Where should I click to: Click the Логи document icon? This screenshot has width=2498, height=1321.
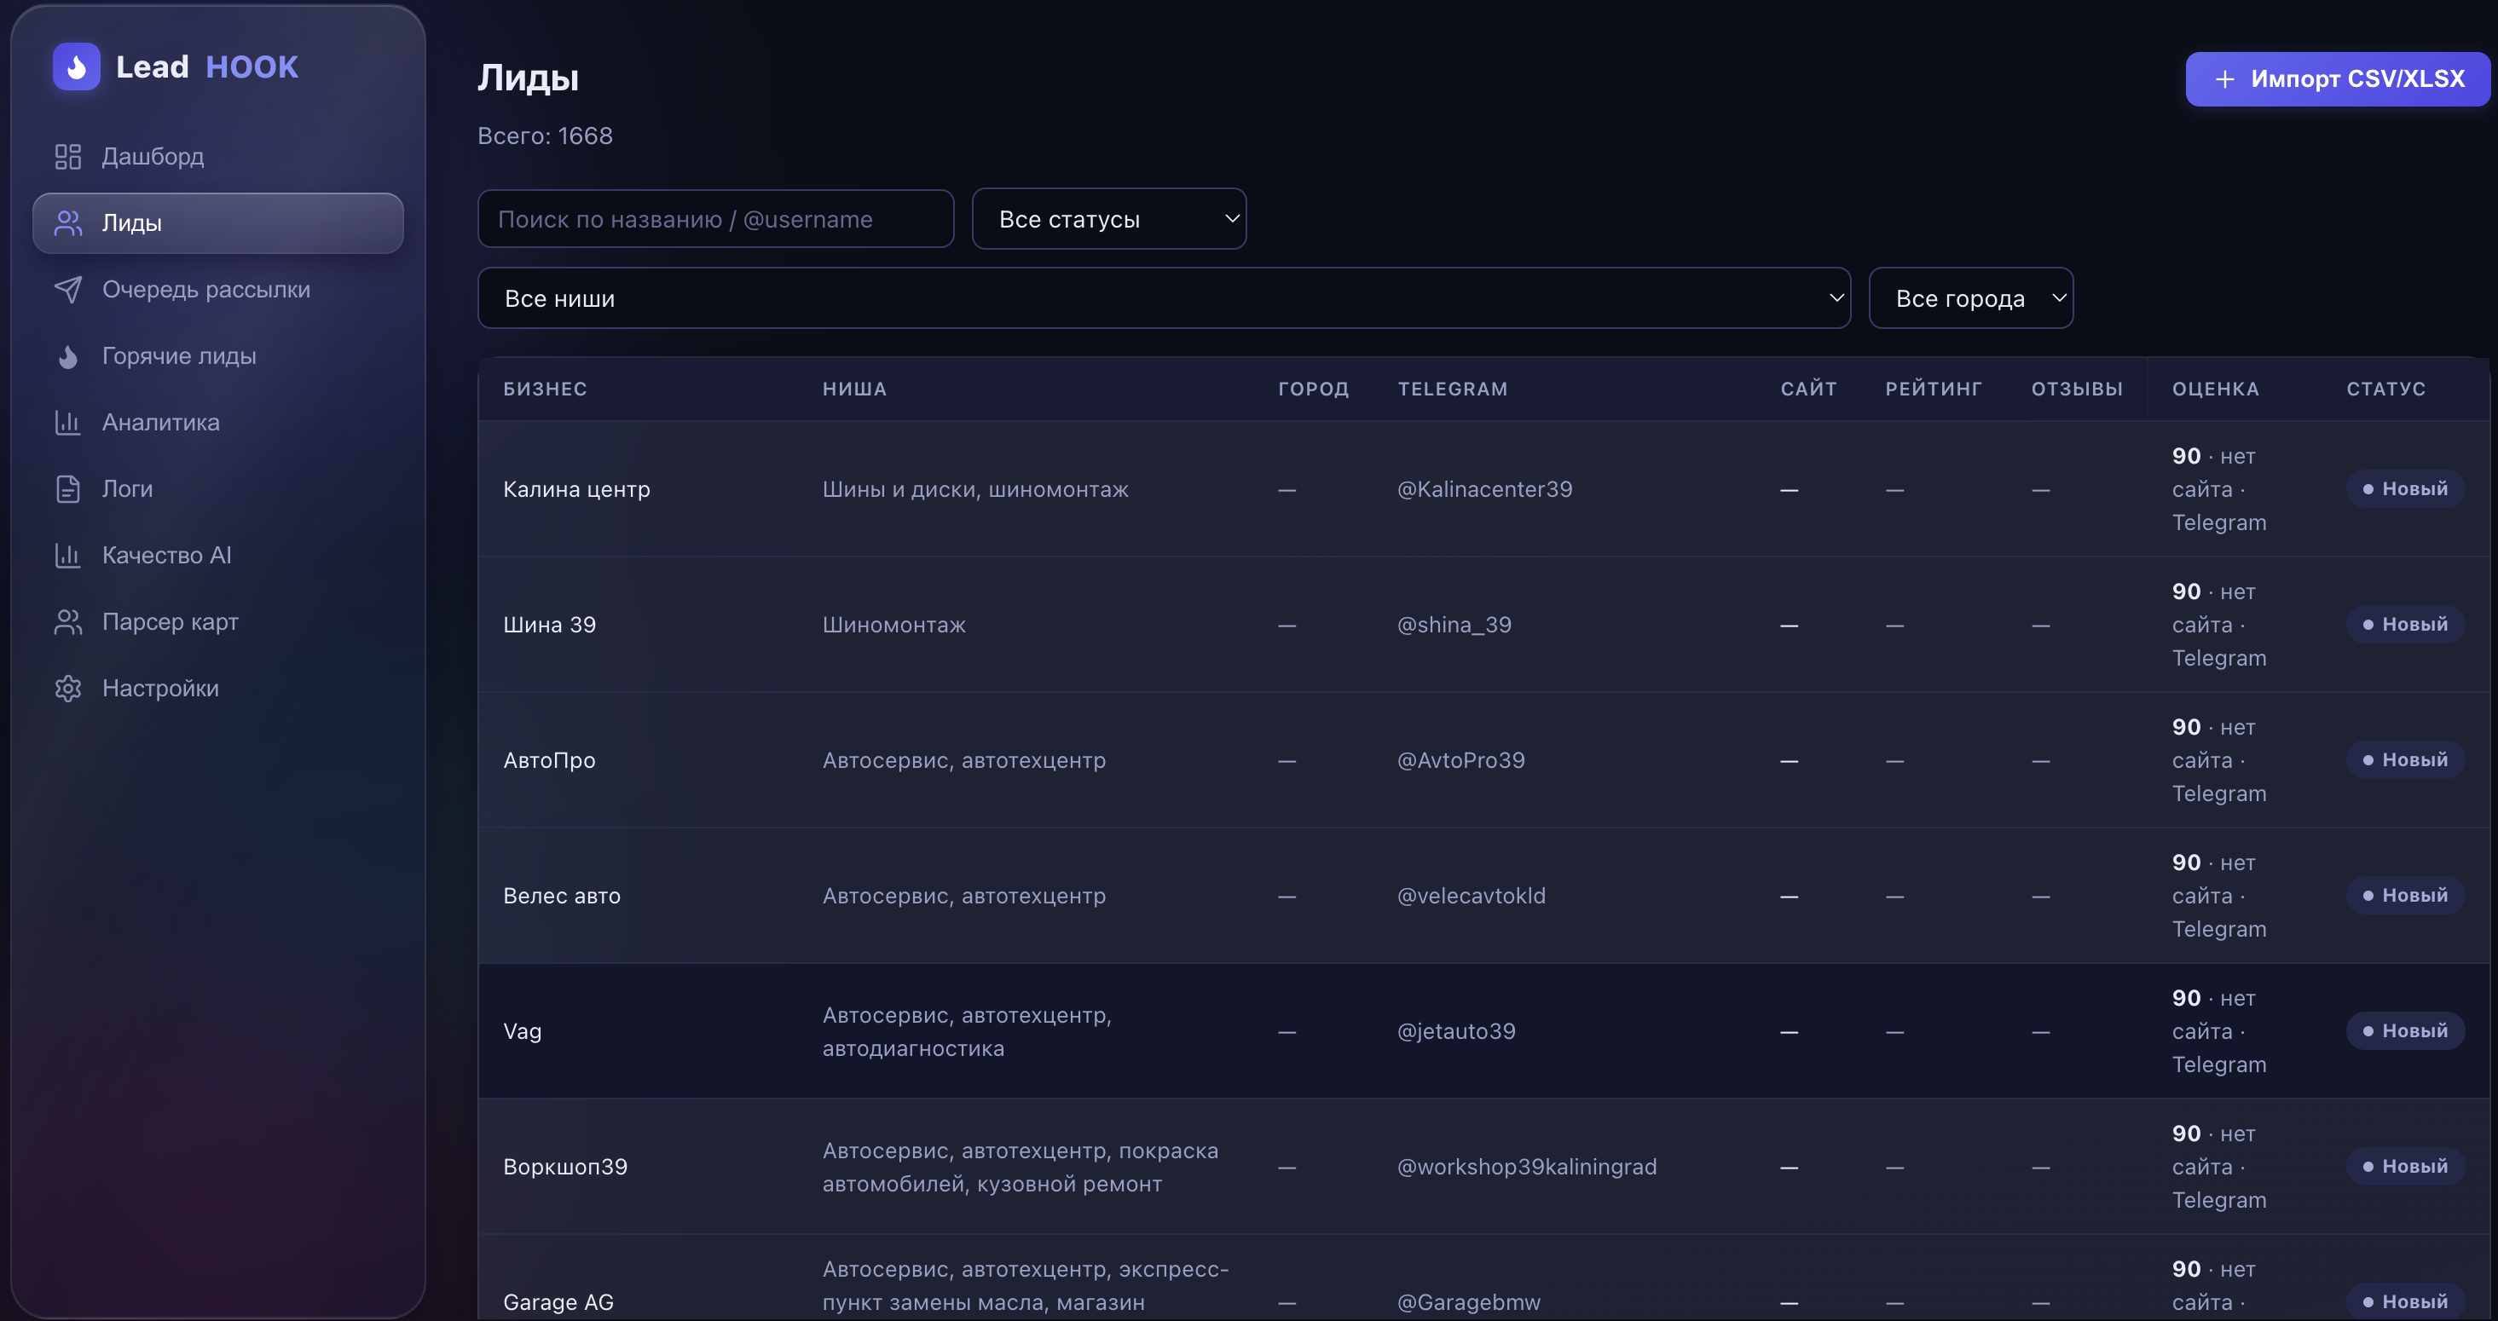(68, 488)
